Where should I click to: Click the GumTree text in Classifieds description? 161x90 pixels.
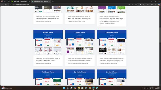pyautogui.click(x=104, y=61)
